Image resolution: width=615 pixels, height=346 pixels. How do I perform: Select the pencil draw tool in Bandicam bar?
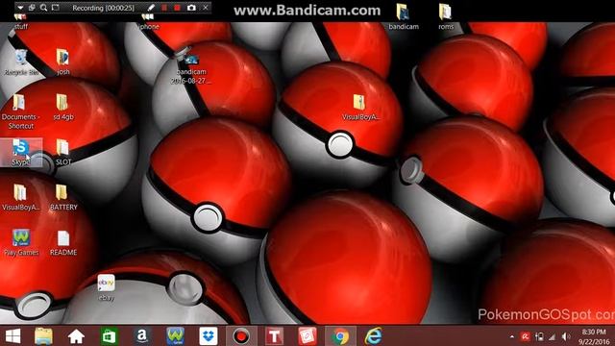(x=151, y=8)
